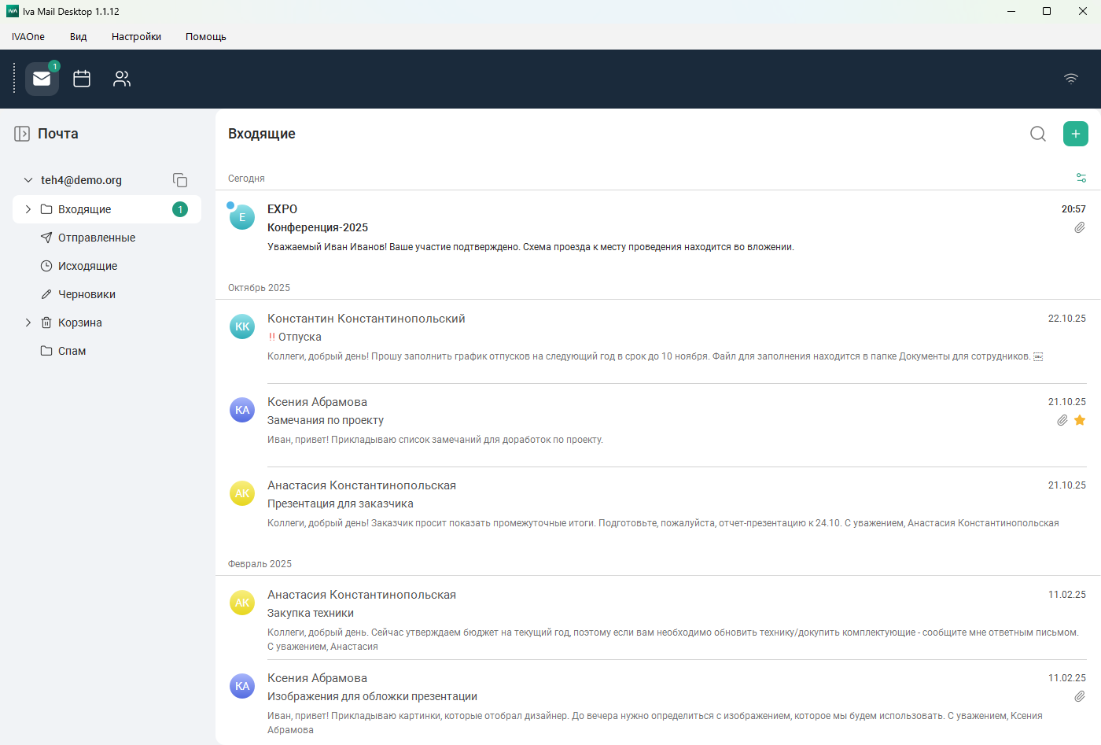
Task: Click the copy icon next to teh4@demo.org
Action: 180,180
